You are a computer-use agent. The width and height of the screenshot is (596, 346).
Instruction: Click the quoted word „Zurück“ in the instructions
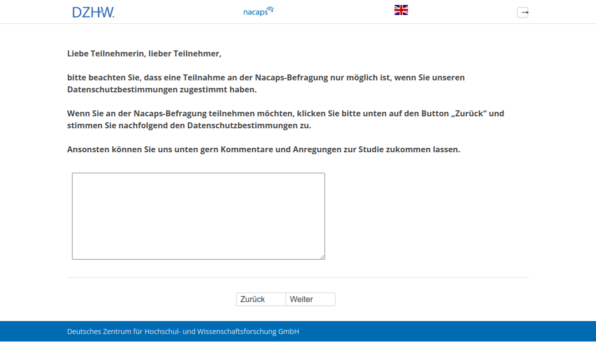[x=469, y=114]
